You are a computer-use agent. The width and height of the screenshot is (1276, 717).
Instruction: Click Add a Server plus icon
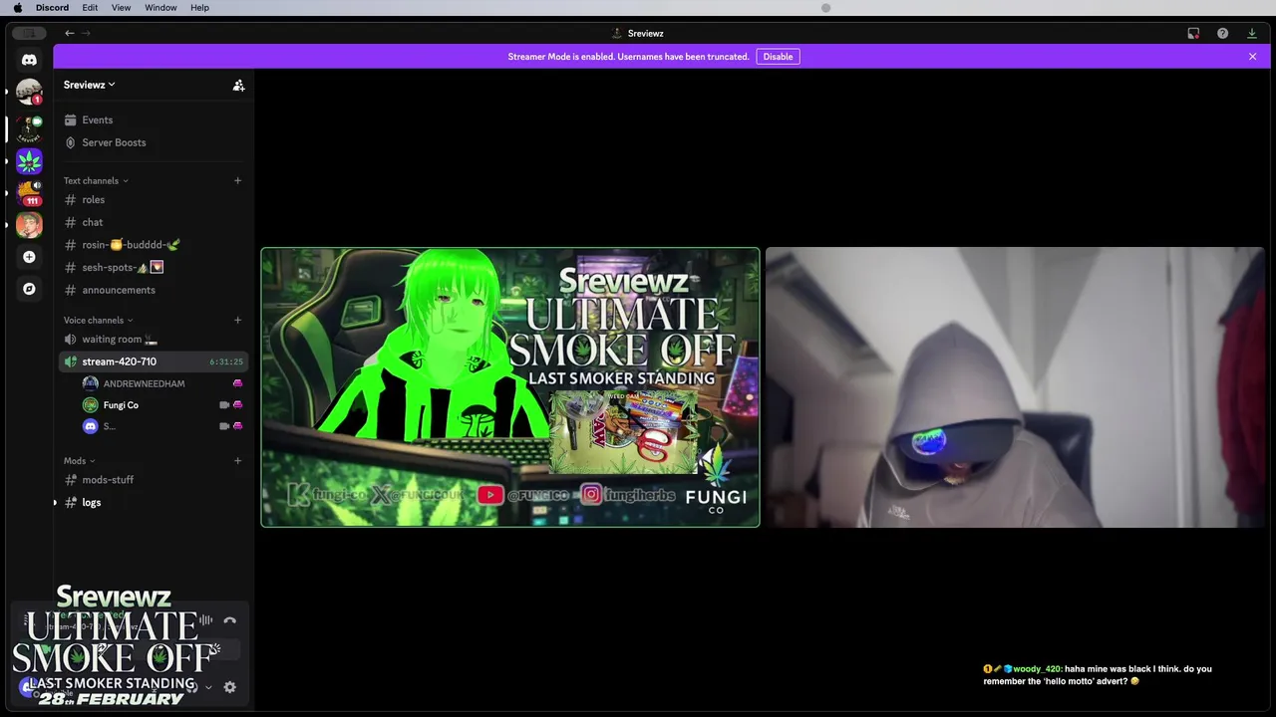coord(29,257)
